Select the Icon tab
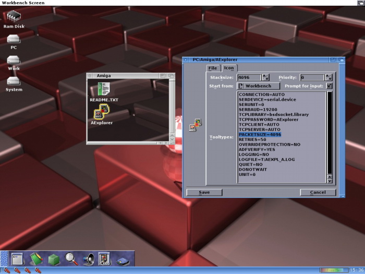Image resolution: width=365 pixels, height=274 pixels. 229,68
